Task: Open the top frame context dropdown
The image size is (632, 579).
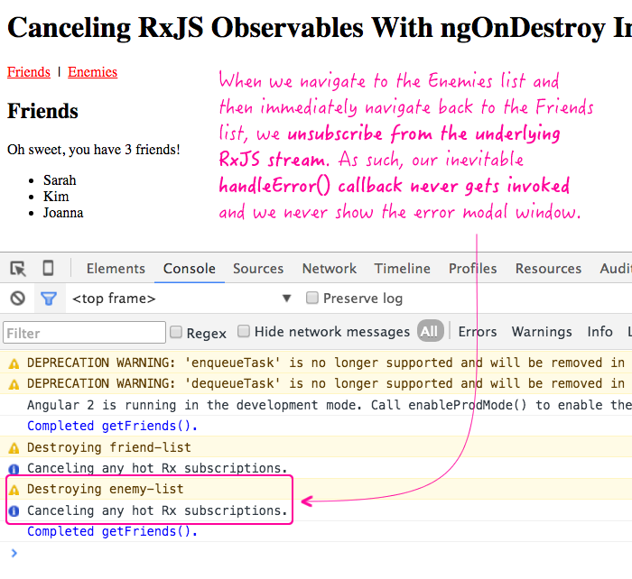Action: (x=181, y=299)
